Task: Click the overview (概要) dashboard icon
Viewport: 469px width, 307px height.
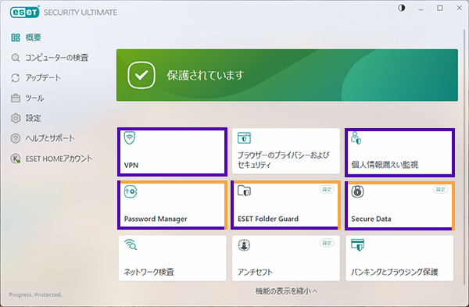Action: [x=16, y=37]
